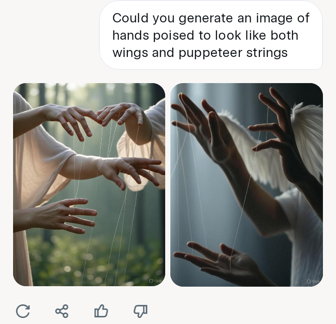This screenshot has height=324, width=336.
Task: Dislike the response with thumbs down
Action: (x=140, y=311)
